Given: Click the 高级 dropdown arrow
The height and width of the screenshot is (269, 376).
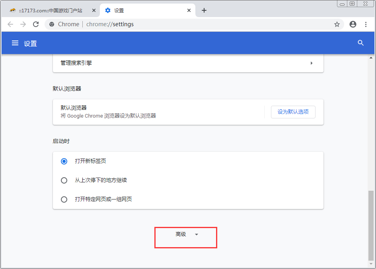Looking at the screenshot, I should point(196,234).
